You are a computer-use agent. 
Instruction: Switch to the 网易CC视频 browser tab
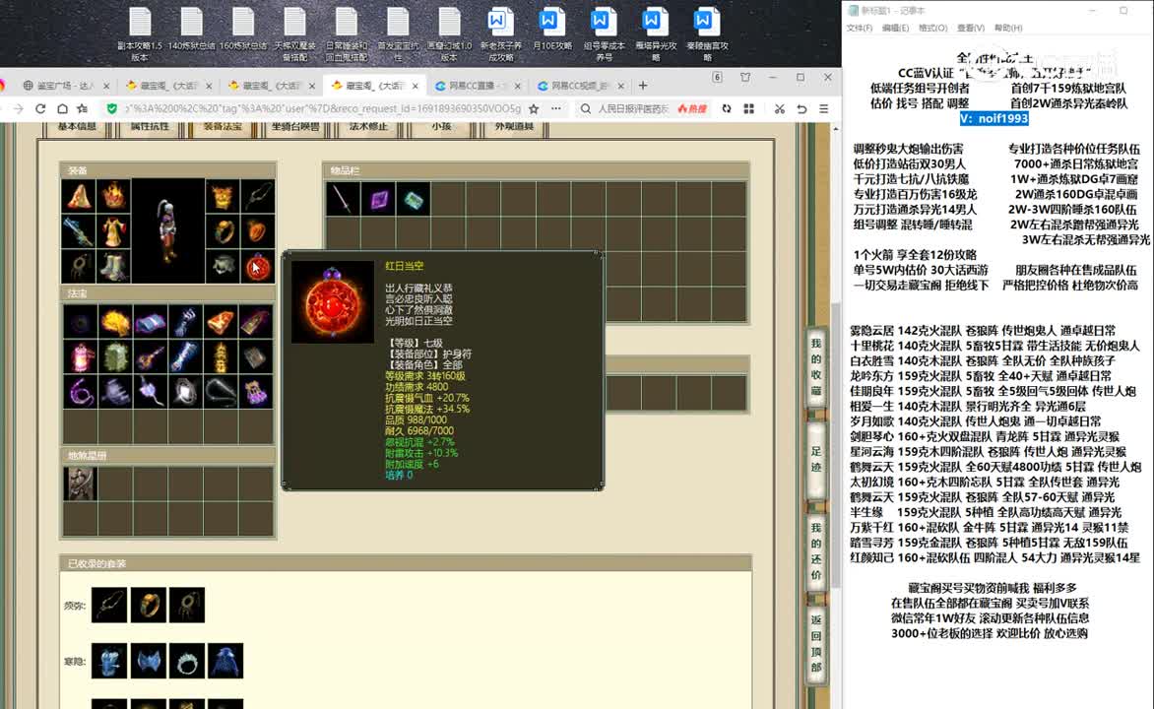pos(578,86)
